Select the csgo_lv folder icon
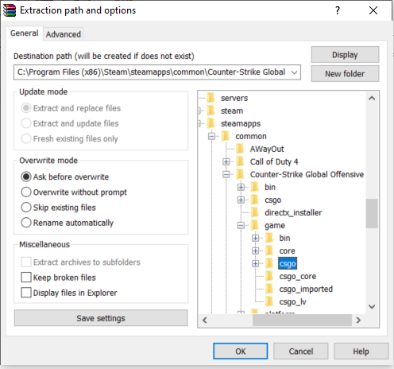Screen dimensions: 394x369 tap(269, 301)
